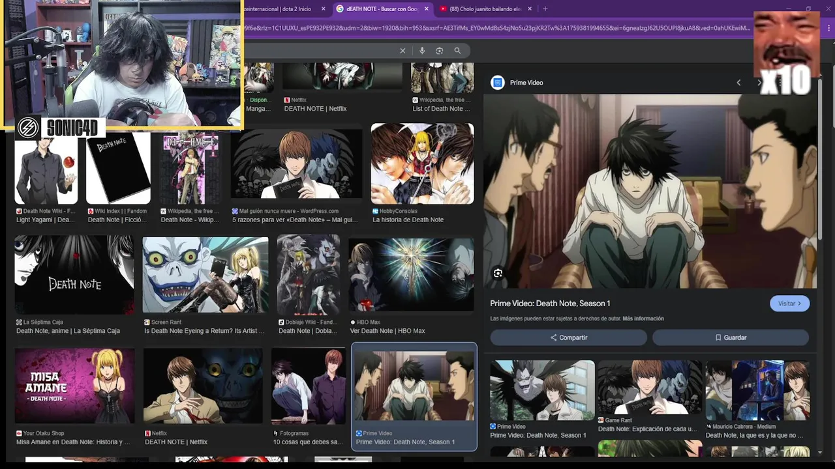Open 'La historia de Death Note' thumbnail

pyautogui.click(x=422, y=163)
